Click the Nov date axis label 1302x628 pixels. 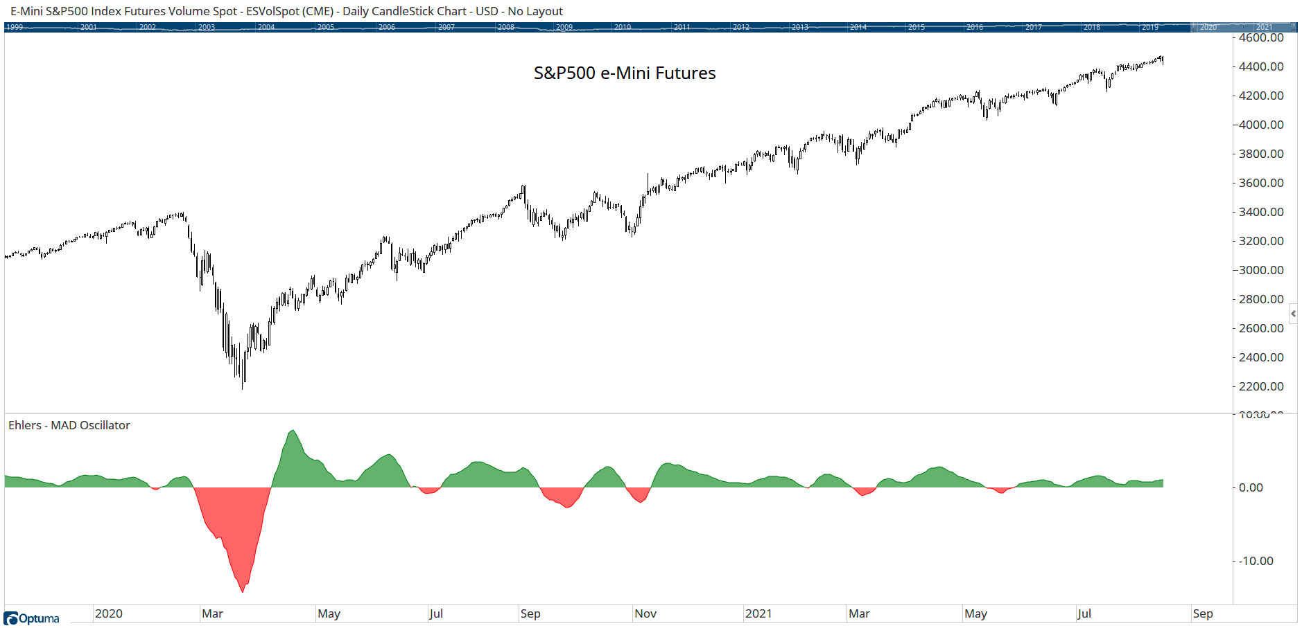tap(645, 613)
